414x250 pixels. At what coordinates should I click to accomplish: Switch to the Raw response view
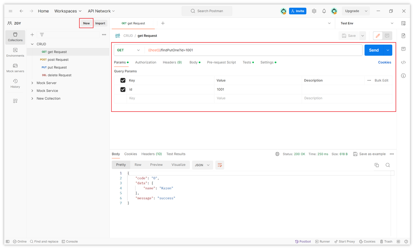[x=138, y=165]
